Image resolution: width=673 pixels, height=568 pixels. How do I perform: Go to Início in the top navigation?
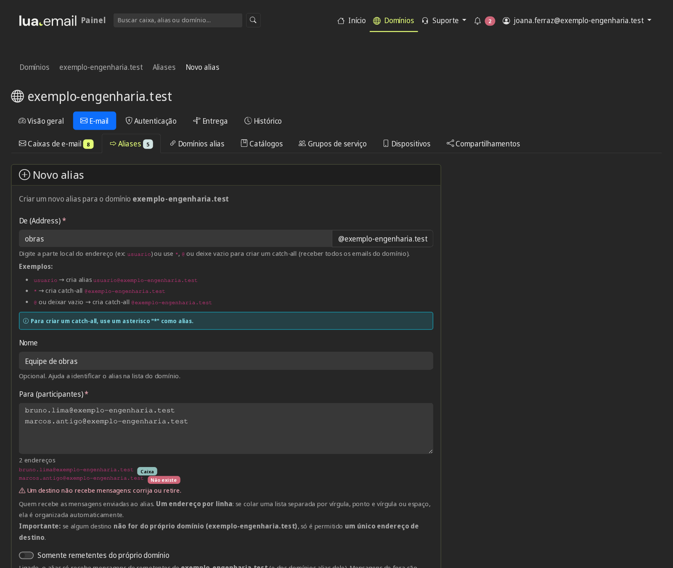352,21
